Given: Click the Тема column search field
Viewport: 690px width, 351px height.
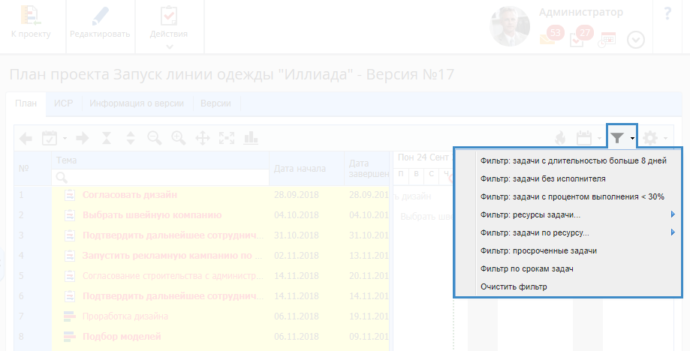Looking at the screenshot, I should click(161, 177).
